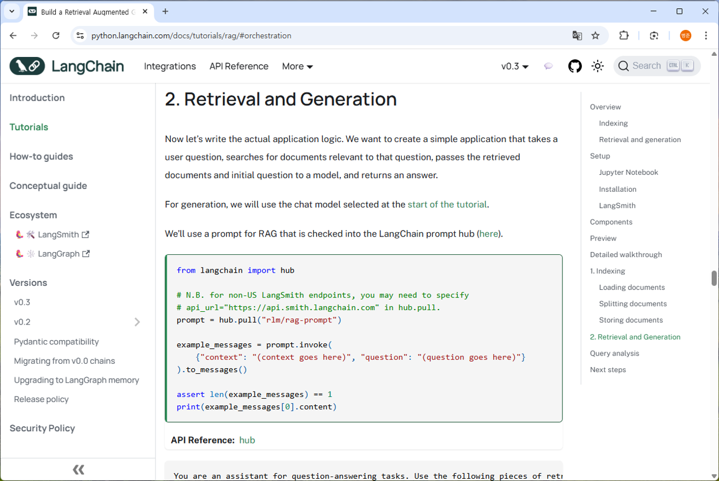Open the More dropdown menu
The width and height of the screenshot is (719, 481).
(297, 66)
